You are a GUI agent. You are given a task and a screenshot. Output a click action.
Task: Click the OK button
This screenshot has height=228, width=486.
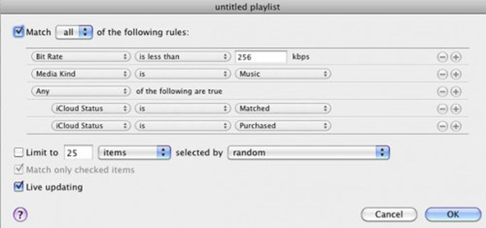coord(453,214)
